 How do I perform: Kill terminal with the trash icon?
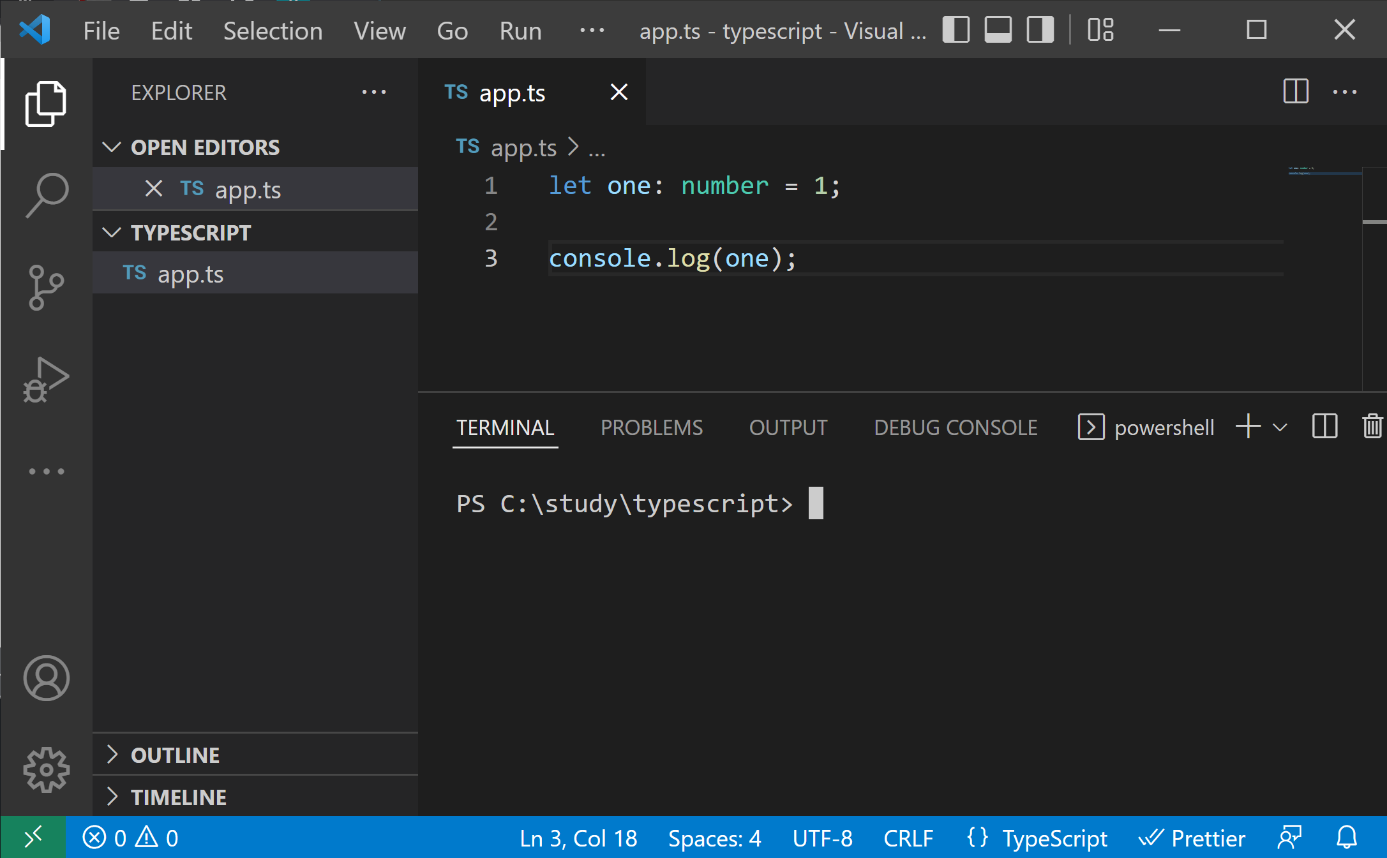[x=1372, y=427]
